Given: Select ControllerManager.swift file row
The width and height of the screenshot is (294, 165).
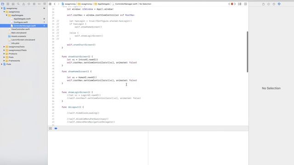Looking at the screenshot, I should pos(23,26).
